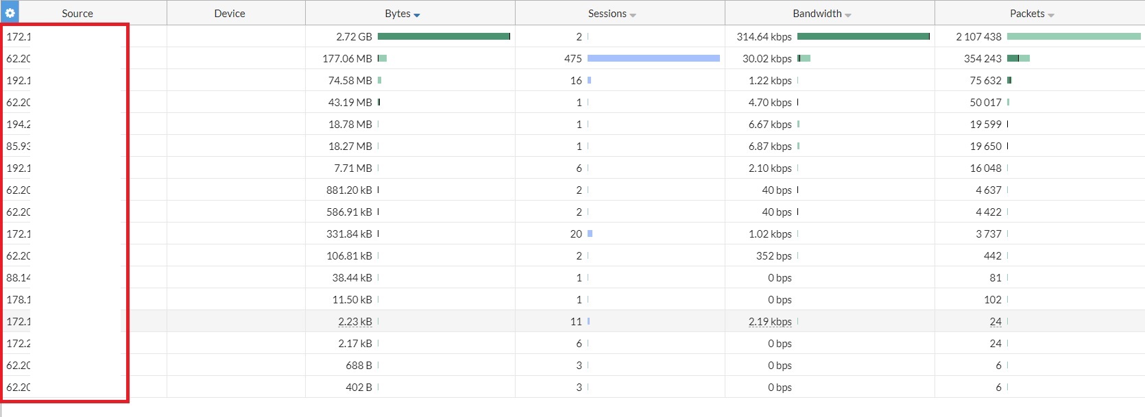
Task: Open the column settings gear icon
Action: click(10, 13)
